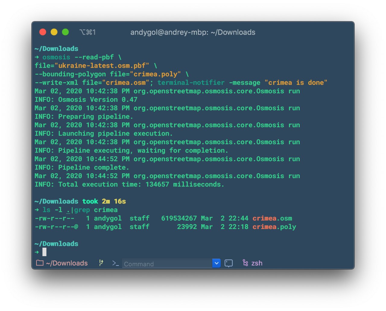Minimize window using the yellow button
Viewport: 386px width, 311px height.
point(54,32)
